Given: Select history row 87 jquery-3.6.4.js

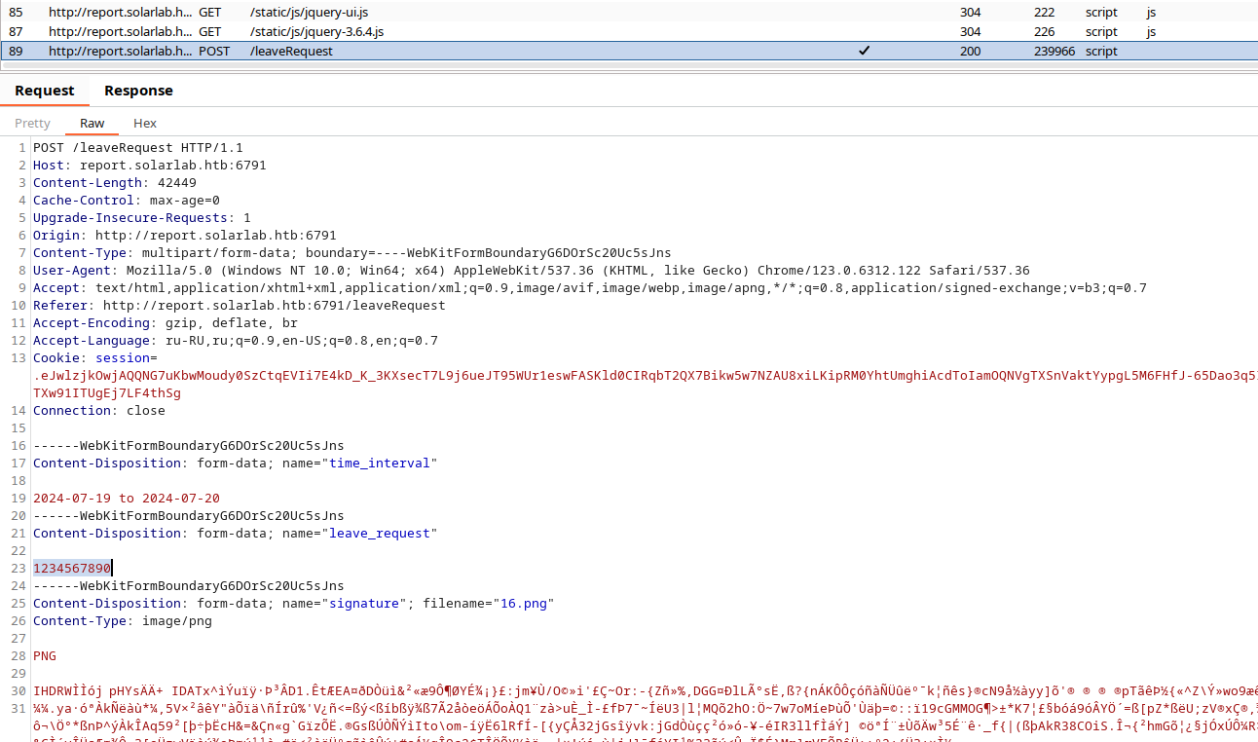Looking at the screenshot, I should [629, 31].
